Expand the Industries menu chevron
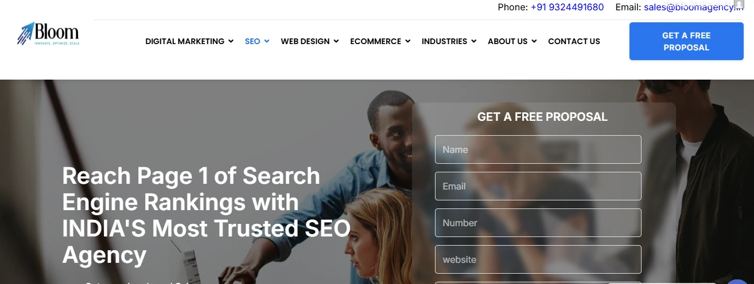 (473, 41)
